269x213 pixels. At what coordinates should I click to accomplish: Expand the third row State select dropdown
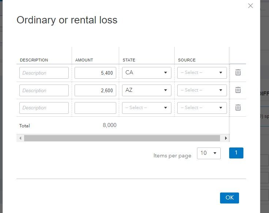tap(147, 108)
